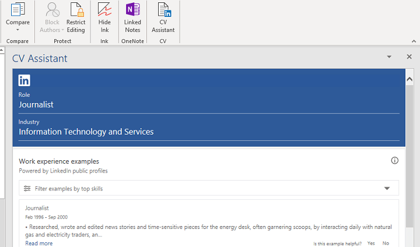Screen dimensions: 420x247
Task: Click the 'Is this example helpful?' text
Action: pos(338,244)
